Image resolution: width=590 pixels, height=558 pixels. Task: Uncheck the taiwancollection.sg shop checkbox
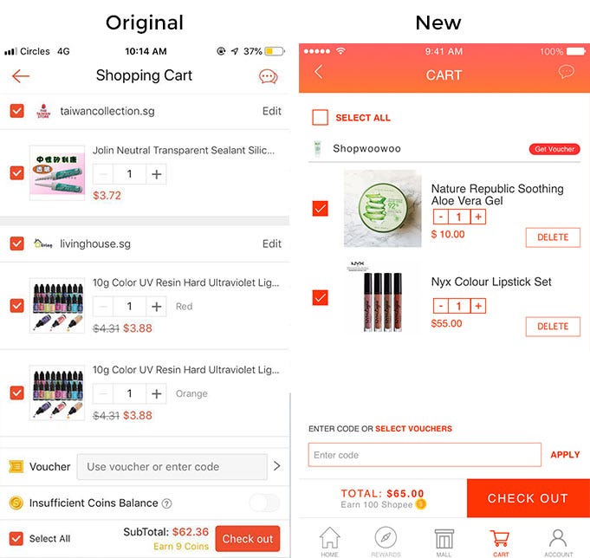point(17,111)
